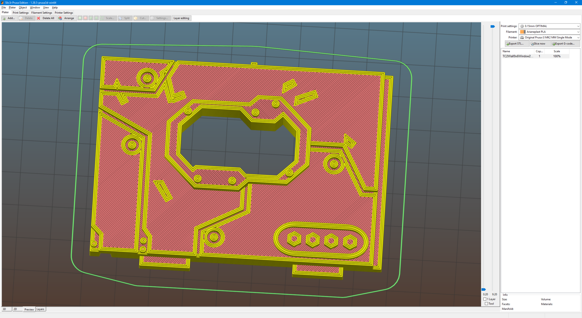Expand the Filament preset dropdown

549,32
